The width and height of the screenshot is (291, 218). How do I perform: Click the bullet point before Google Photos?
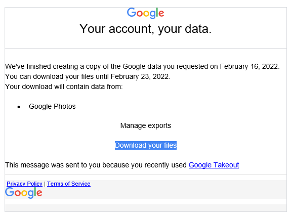click(x=19, y=107)
